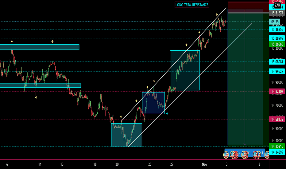Click the 14.50000 price scale value
Viewport: 286px width, 169px height.
(x=277, y=129)
